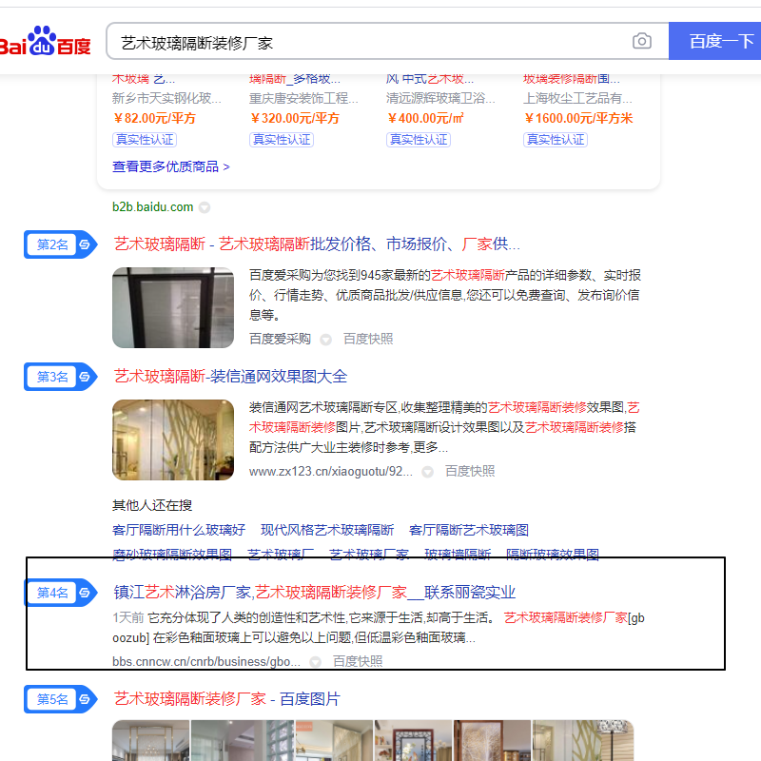The image size is (761, 761).
Task: Click price ¥320.00元/平方
Action: coord(295,118)
